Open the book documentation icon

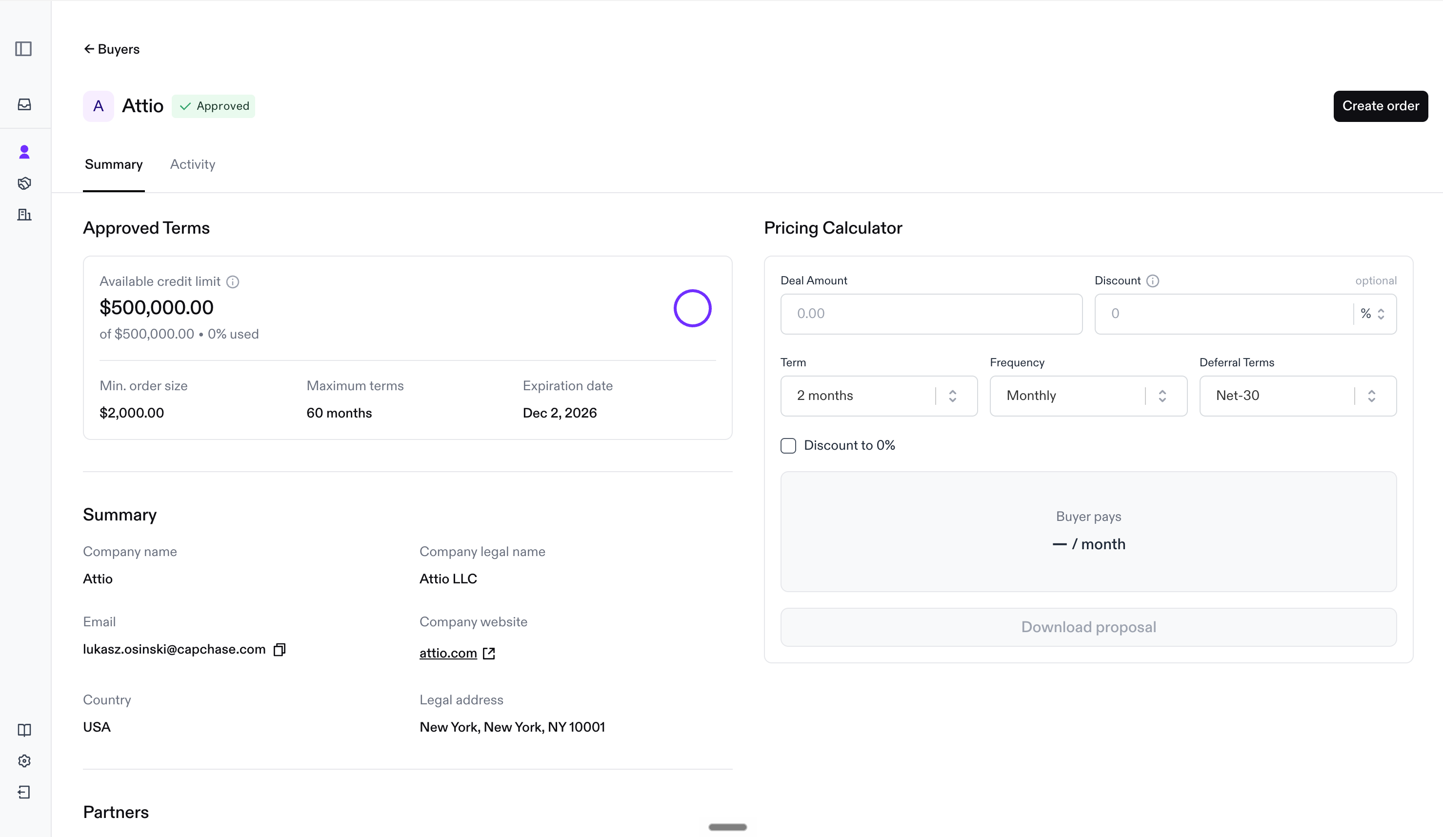coord(24,730)
